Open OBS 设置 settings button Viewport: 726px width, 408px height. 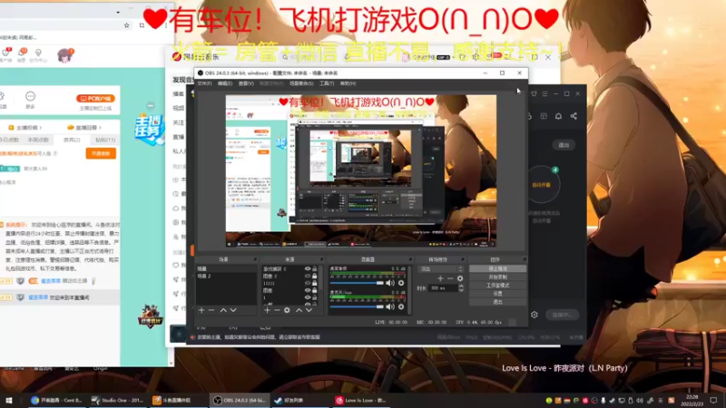pyautogui.click(x=497, y=294)
